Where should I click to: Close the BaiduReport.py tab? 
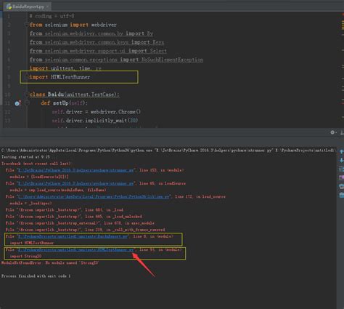(x=47, y=7)
